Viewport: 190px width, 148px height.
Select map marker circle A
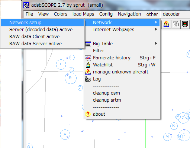(x=65, y=135)
